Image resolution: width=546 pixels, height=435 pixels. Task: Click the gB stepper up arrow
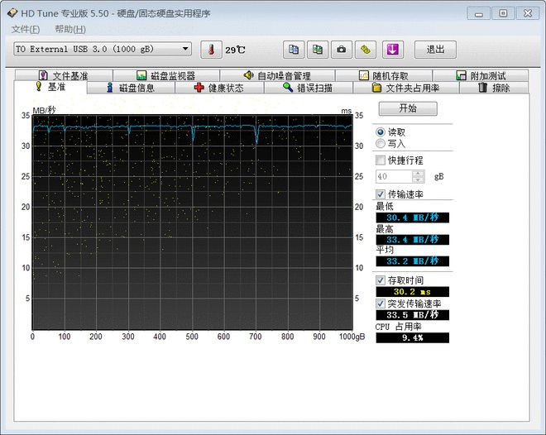point(419,174)
